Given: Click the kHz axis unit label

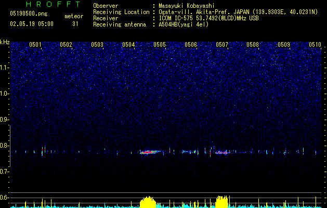Looking at the screenshot, I should 5,42.
